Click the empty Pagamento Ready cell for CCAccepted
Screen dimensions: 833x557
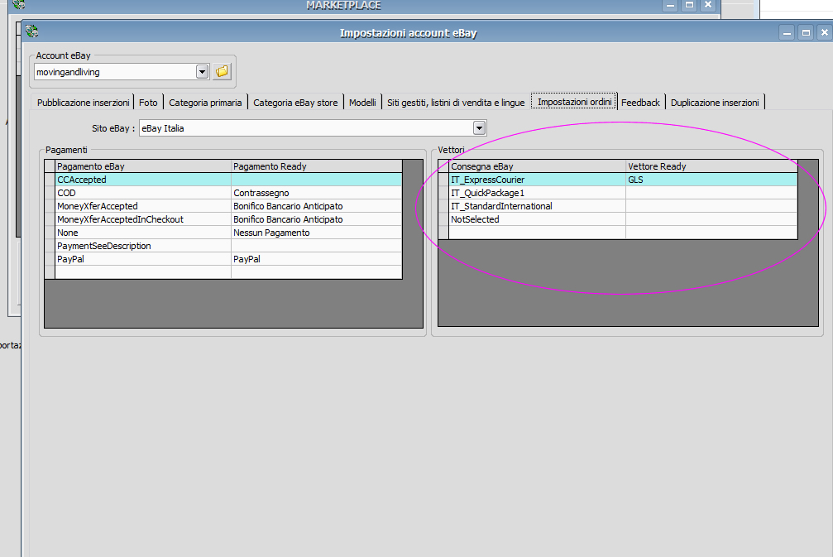click(x=317, y=180)
